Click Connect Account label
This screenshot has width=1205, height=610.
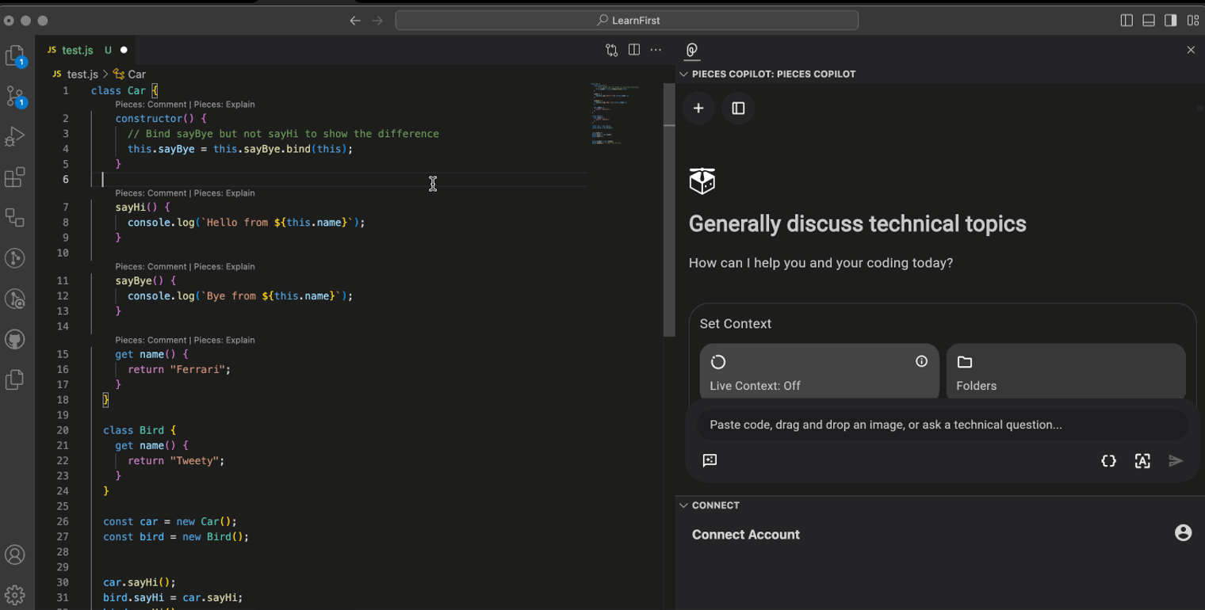pyautogui.click(x=745, y=535)
